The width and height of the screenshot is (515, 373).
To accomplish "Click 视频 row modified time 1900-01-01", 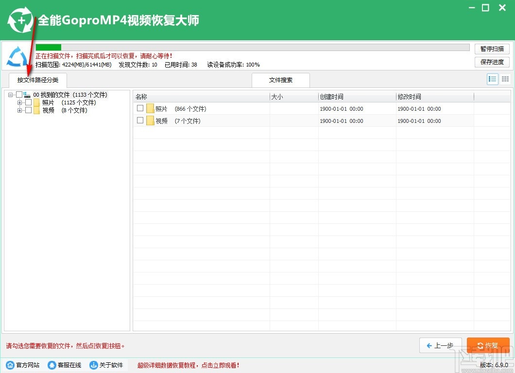I will [x=419, y=121].
